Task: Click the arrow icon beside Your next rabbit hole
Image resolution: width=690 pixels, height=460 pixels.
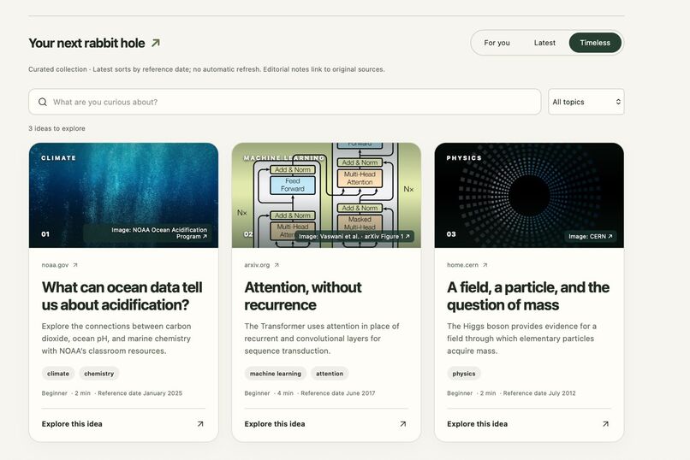Action: coord(155,43)
